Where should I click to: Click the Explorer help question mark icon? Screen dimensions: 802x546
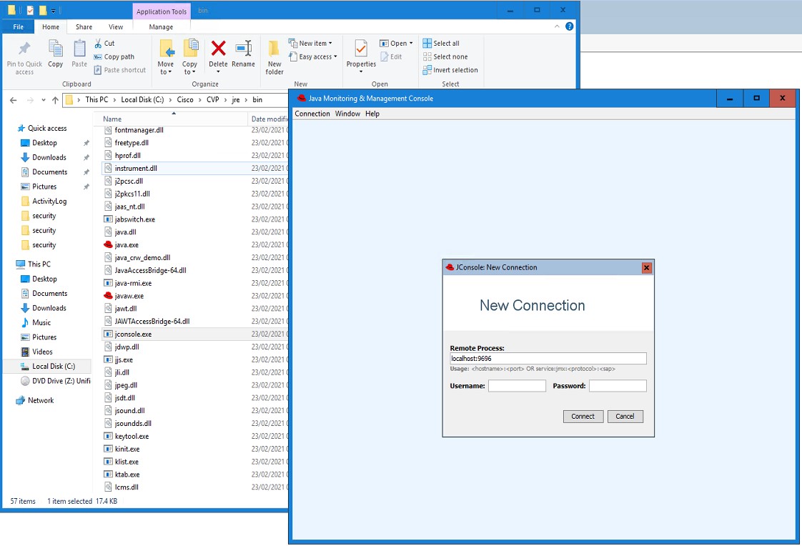click(x=569, y=26)
